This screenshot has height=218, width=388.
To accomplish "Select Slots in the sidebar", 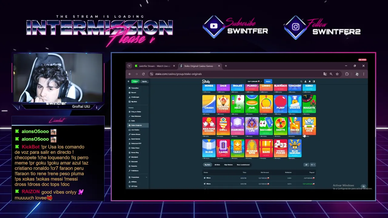I will click(x=133, y=121).
